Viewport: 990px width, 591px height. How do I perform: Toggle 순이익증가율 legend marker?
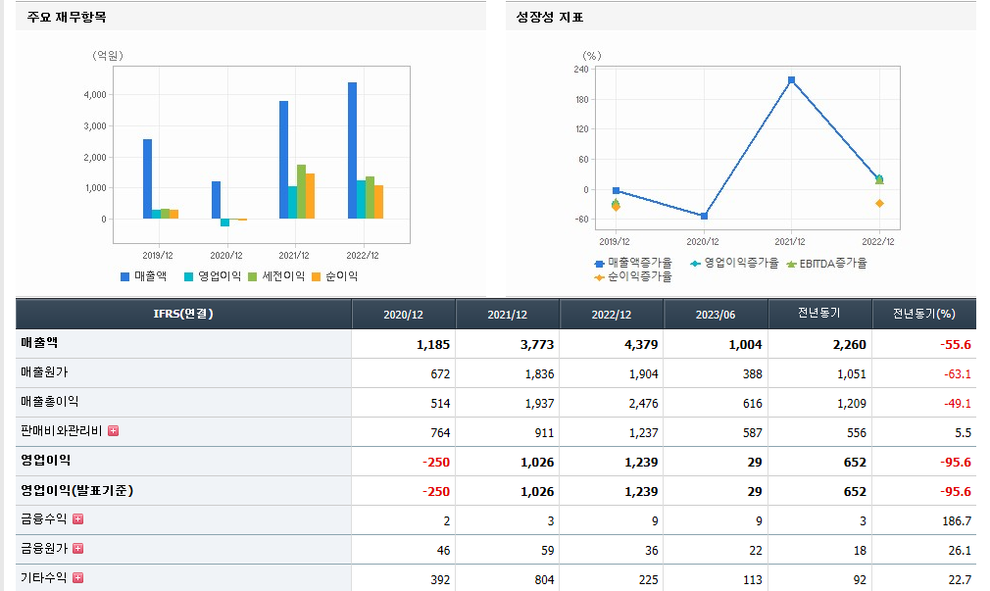tap(599, 277)
